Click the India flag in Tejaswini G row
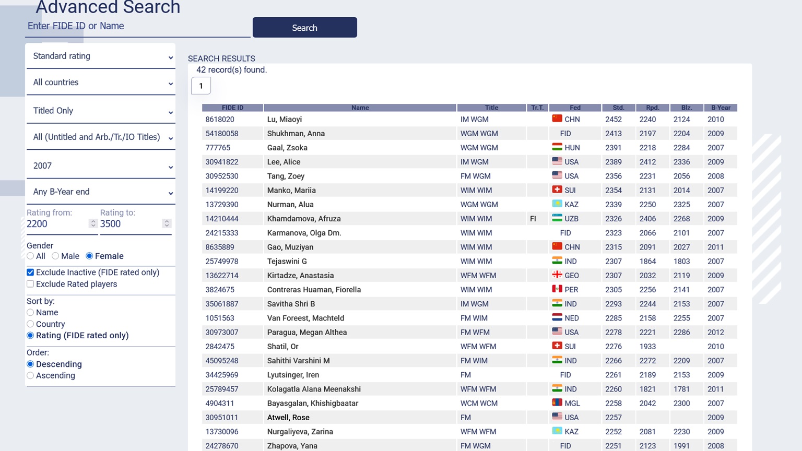The width and height of the screenshot is (802, 451). [x=557, y=260]
